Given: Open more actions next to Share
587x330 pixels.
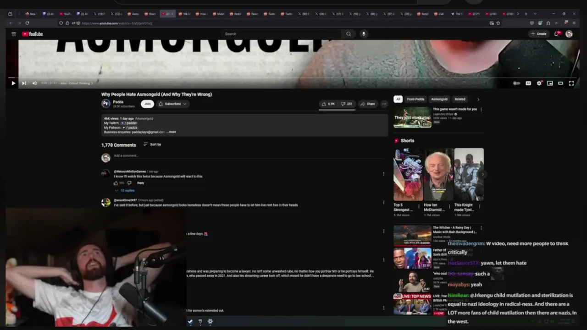Looking at the screenshot, I should pos(384,104).
